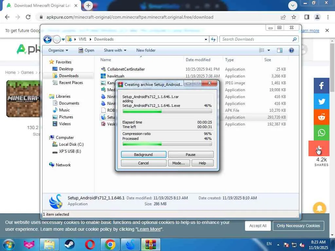Click New folder in the toolbar
The width and height of the screenshot is (335, 251).
point(146,50)
